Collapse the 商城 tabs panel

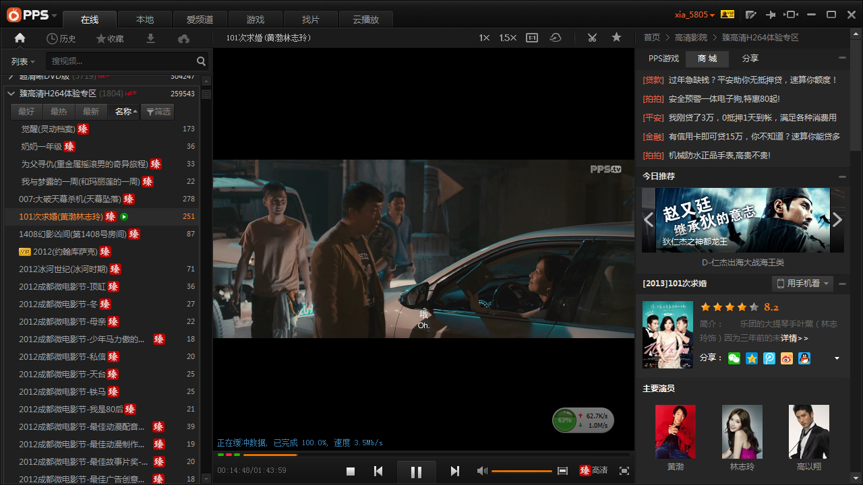pyautogui.click(x=842, y=59)
